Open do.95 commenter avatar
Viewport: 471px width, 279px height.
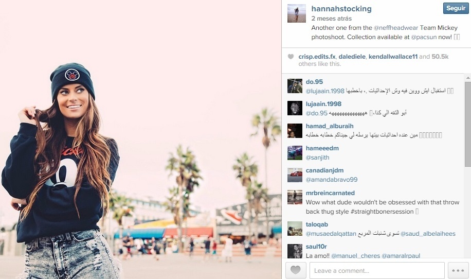click(x=295, y=86)
